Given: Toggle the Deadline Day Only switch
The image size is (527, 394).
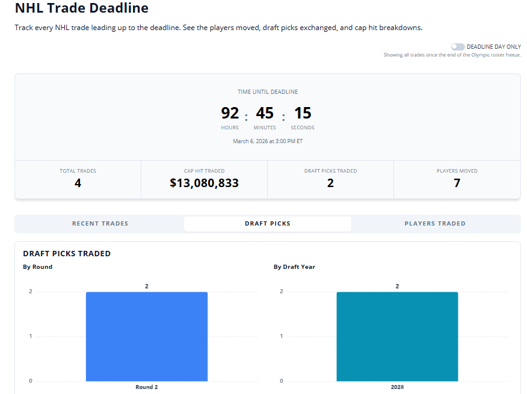Looking at the screenshot, I should click(x=458, y=47).
